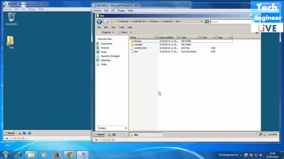The image size is (284, 159).
Task: Open Windows Explorer from the host taskbar
Action: coord(31,155)
